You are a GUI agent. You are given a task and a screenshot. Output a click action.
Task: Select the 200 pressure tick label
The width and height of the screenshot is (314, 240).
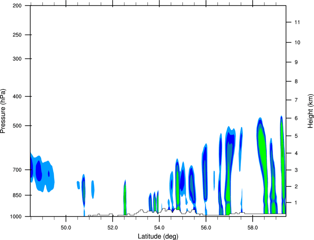pos(17,6)
